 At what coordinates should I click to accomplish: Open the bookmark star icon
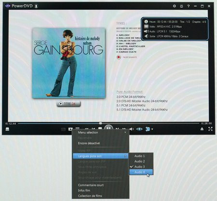[x=70, y=129]
